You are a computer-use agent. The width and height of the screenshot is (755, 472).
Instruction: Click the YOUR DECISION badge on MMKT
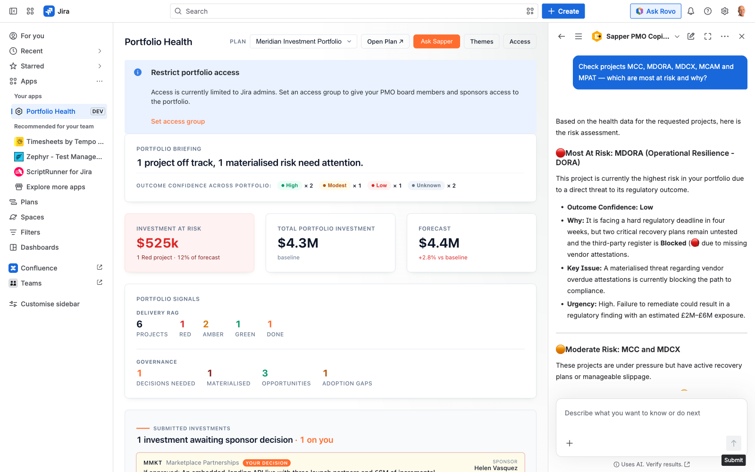267,463
